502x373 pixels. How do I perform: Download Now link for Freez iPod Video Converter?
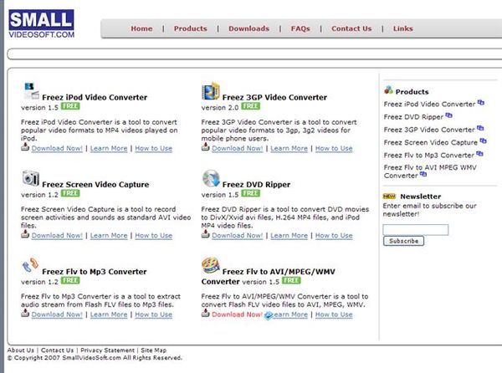coord(57,148)
